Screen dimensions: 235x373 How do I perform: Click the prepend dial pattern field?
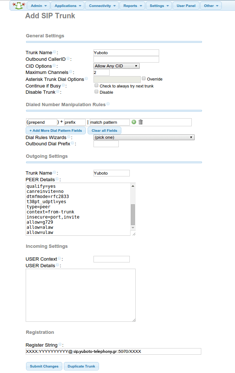pyautogui.click(x=43, y=122)
